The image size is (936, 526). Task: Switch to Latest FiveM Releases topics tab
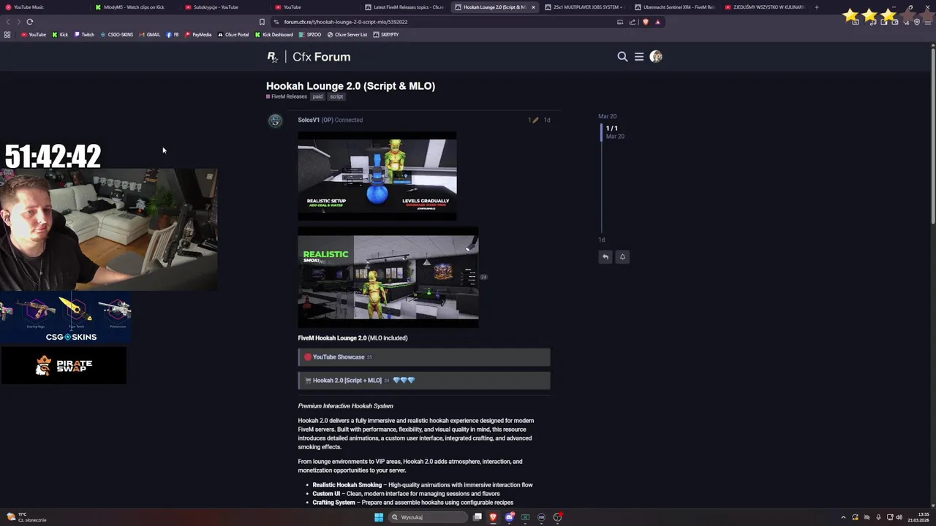pos(408,7)
